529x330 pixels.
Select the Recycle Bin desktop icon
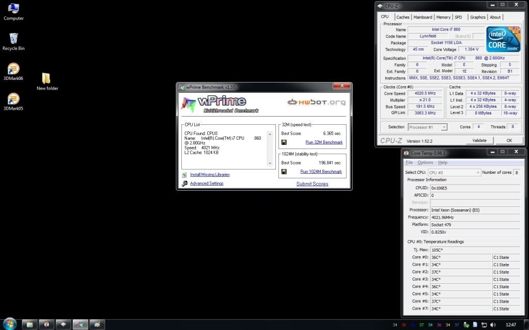(x=13, y=42)
